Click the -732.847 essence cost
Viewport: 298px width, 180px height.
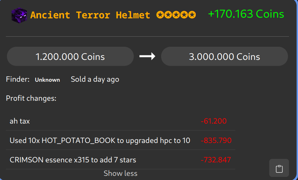point(216,160)
